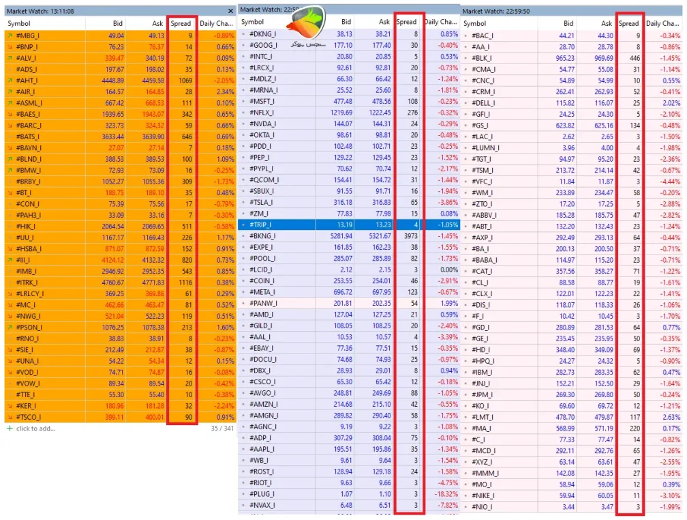Click Daily Cha... header in right Market Watch
Image resolution: width=687 pixels, height=520 pixels.
[662, 24]
